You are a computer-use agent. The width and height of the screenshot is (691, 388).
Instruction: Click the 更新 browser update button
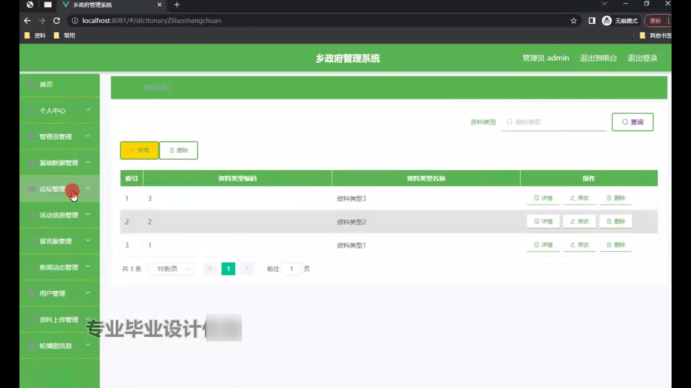click(655, 20)
